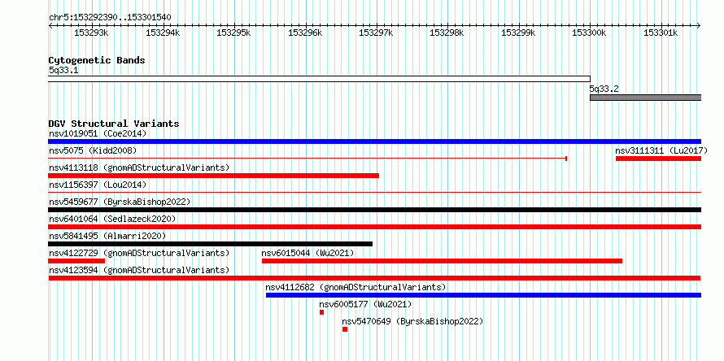The image size is (724, 361).
Task: Open the first gnomAD variant label nsv4113118
Action: [x=139, y=167]
